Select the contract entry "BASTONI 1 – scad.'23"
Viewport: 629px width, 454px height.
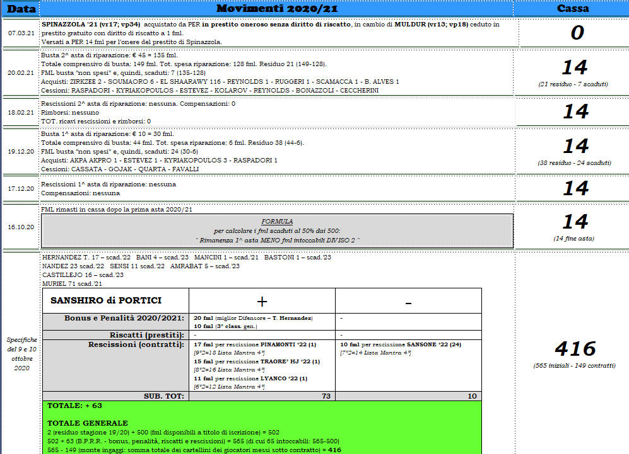point(298,258)
